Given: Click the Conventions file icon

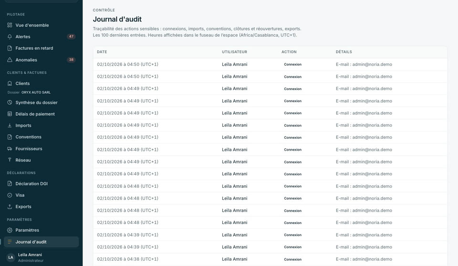Looking at the screenshot, I should pyautogui.click(x=10, y=137).
